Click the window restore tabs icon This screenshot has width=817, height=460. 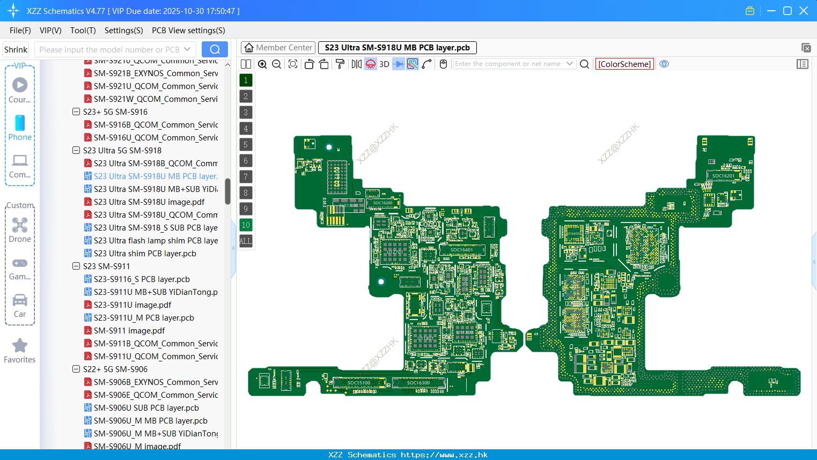(806, 48)
